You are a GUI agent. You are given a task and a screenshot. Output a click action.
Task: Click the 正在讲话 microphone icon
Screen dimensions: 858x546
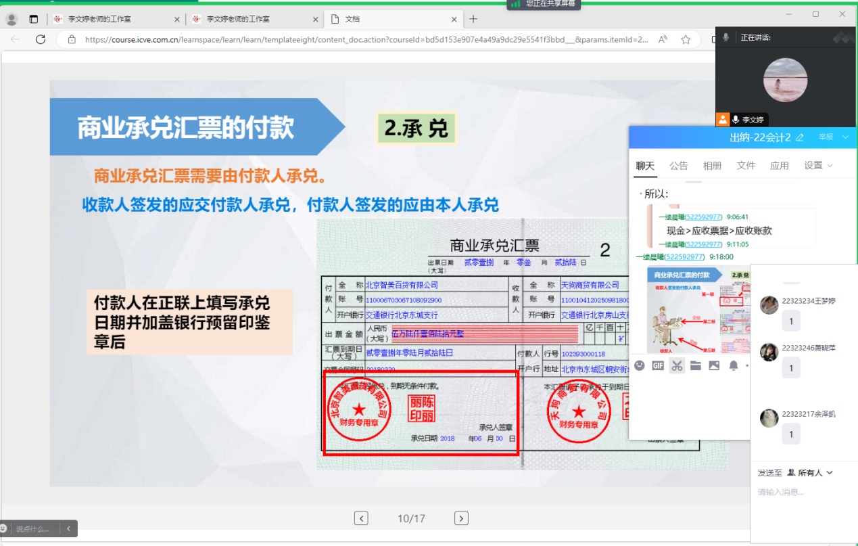point(725,37)
